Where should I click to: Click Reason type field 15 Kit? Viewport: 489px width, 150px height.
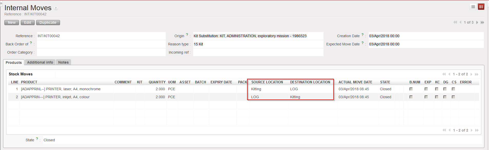pos(258,44)
